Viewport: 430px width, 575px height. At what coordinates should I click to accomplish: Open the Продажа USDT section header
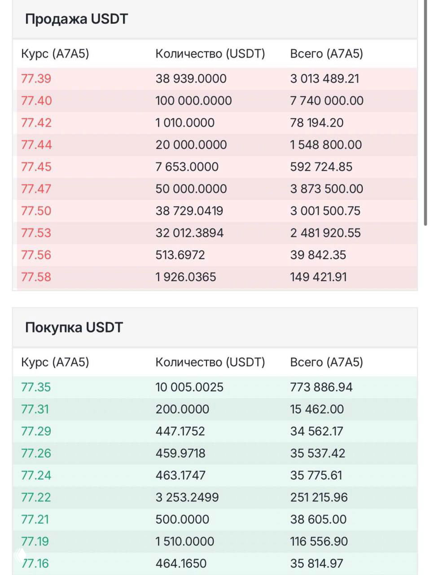[76, 19]
